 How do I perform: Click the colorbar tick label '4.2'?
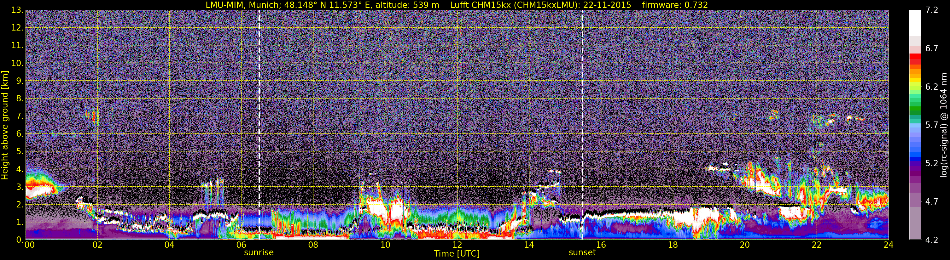[932, 240]
